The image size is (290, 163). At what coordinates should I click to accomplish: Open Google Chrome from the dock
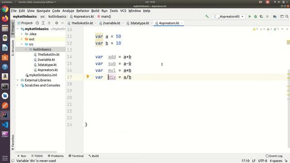point(5,9)
